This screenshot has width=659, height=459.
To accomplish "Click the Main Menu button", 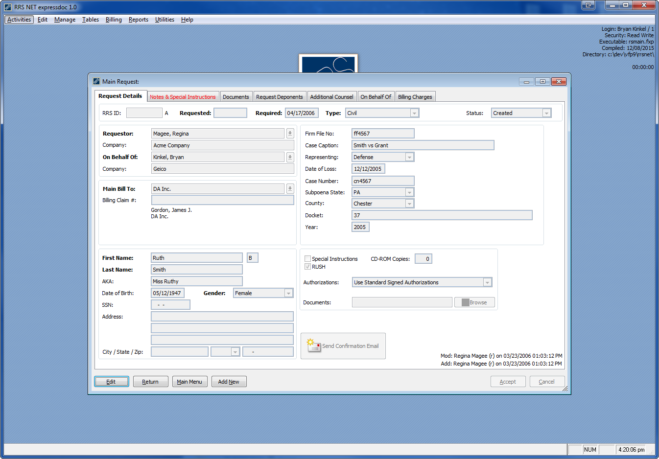I will tap(189, 382).
